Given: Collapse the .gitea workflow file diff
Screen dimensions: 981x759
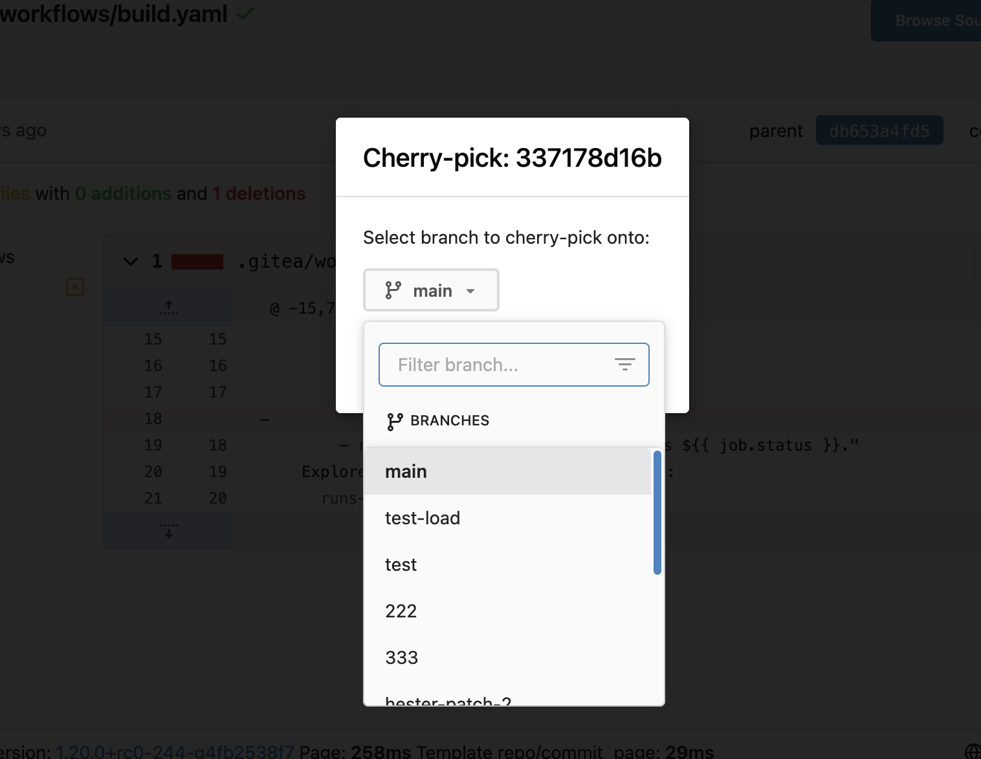Looking at the screenshot, I should click(131, 261).
